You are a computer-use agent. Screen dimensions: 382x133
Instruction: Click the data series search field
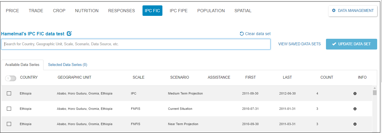tap(136, 44)
